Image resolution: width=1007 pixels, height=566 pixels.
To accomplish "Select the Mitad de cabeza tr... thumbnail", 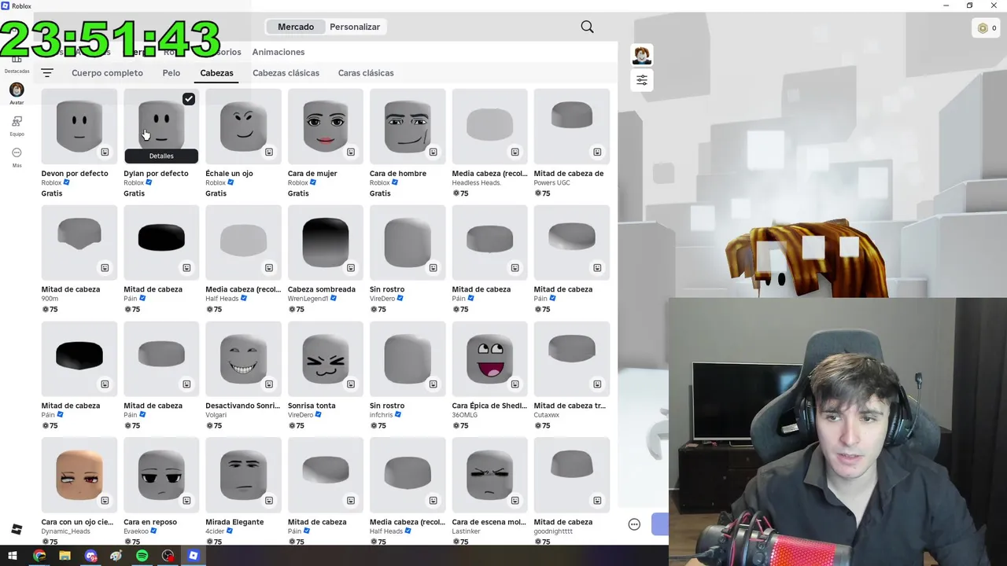I will click(x=572, y=358).
